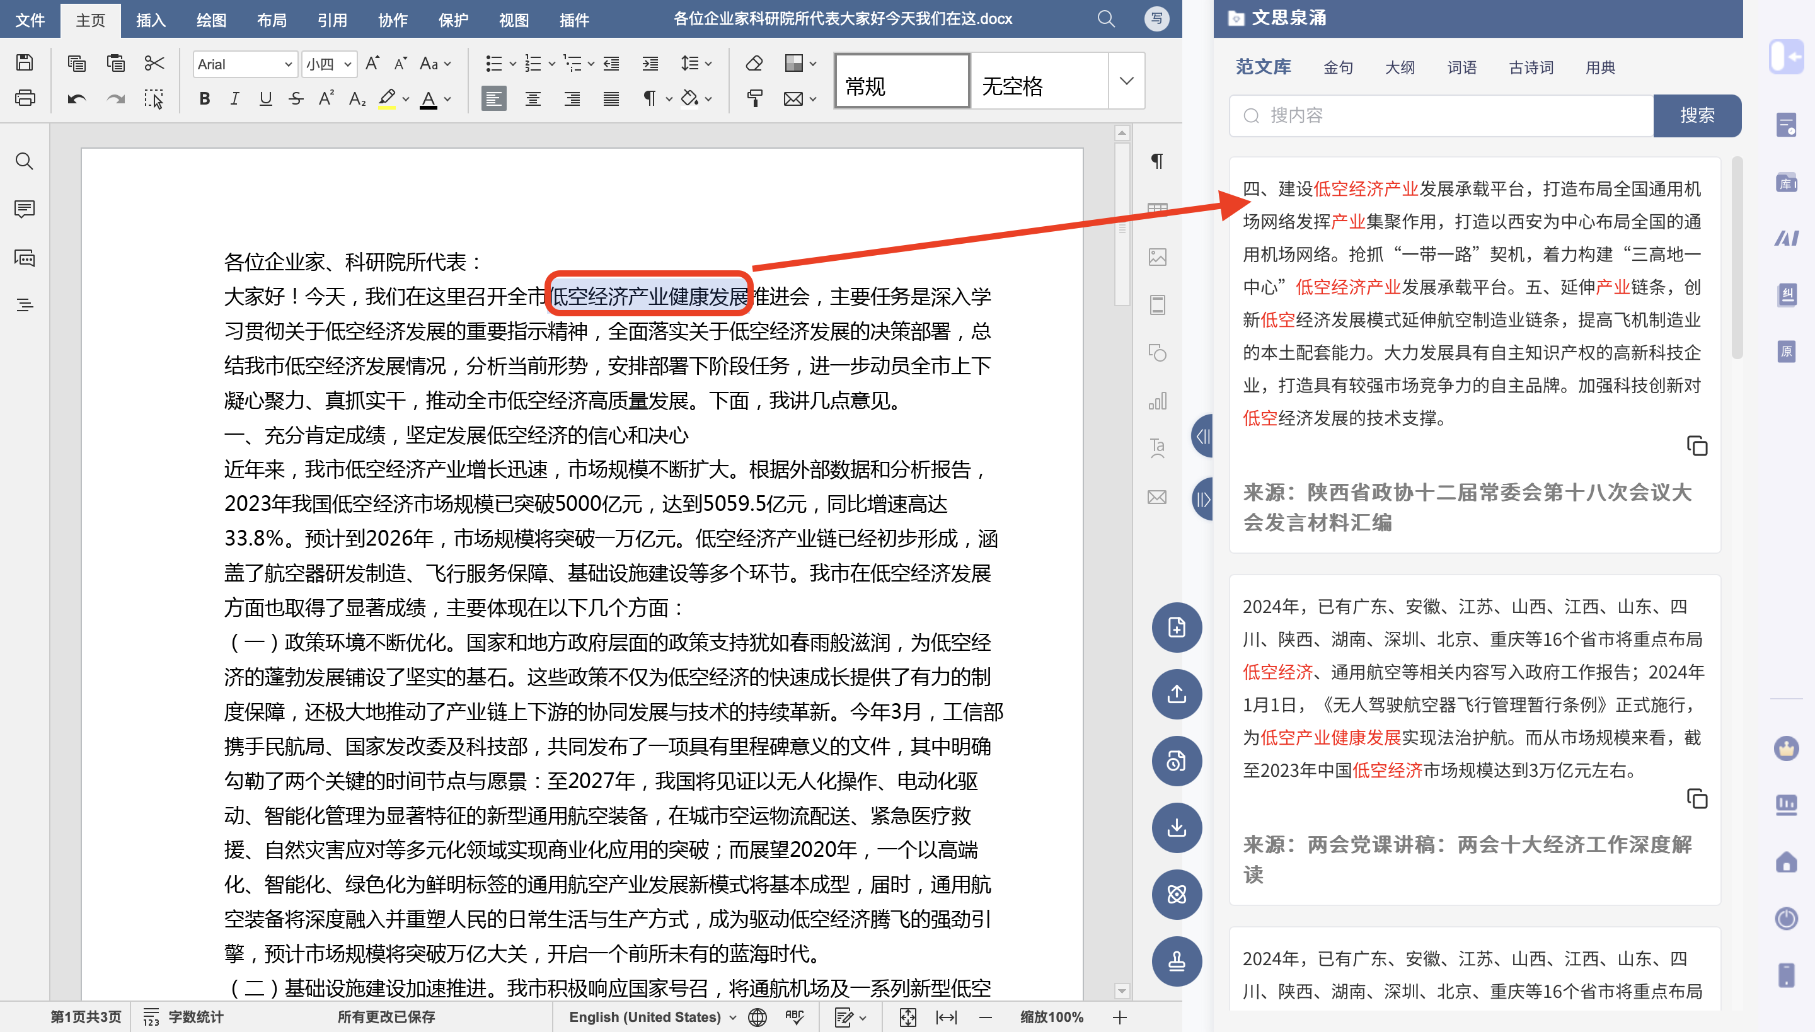Click the scissors Cut icon
This screenshot has width=1815, height=1032.
[x=154, y=63]
